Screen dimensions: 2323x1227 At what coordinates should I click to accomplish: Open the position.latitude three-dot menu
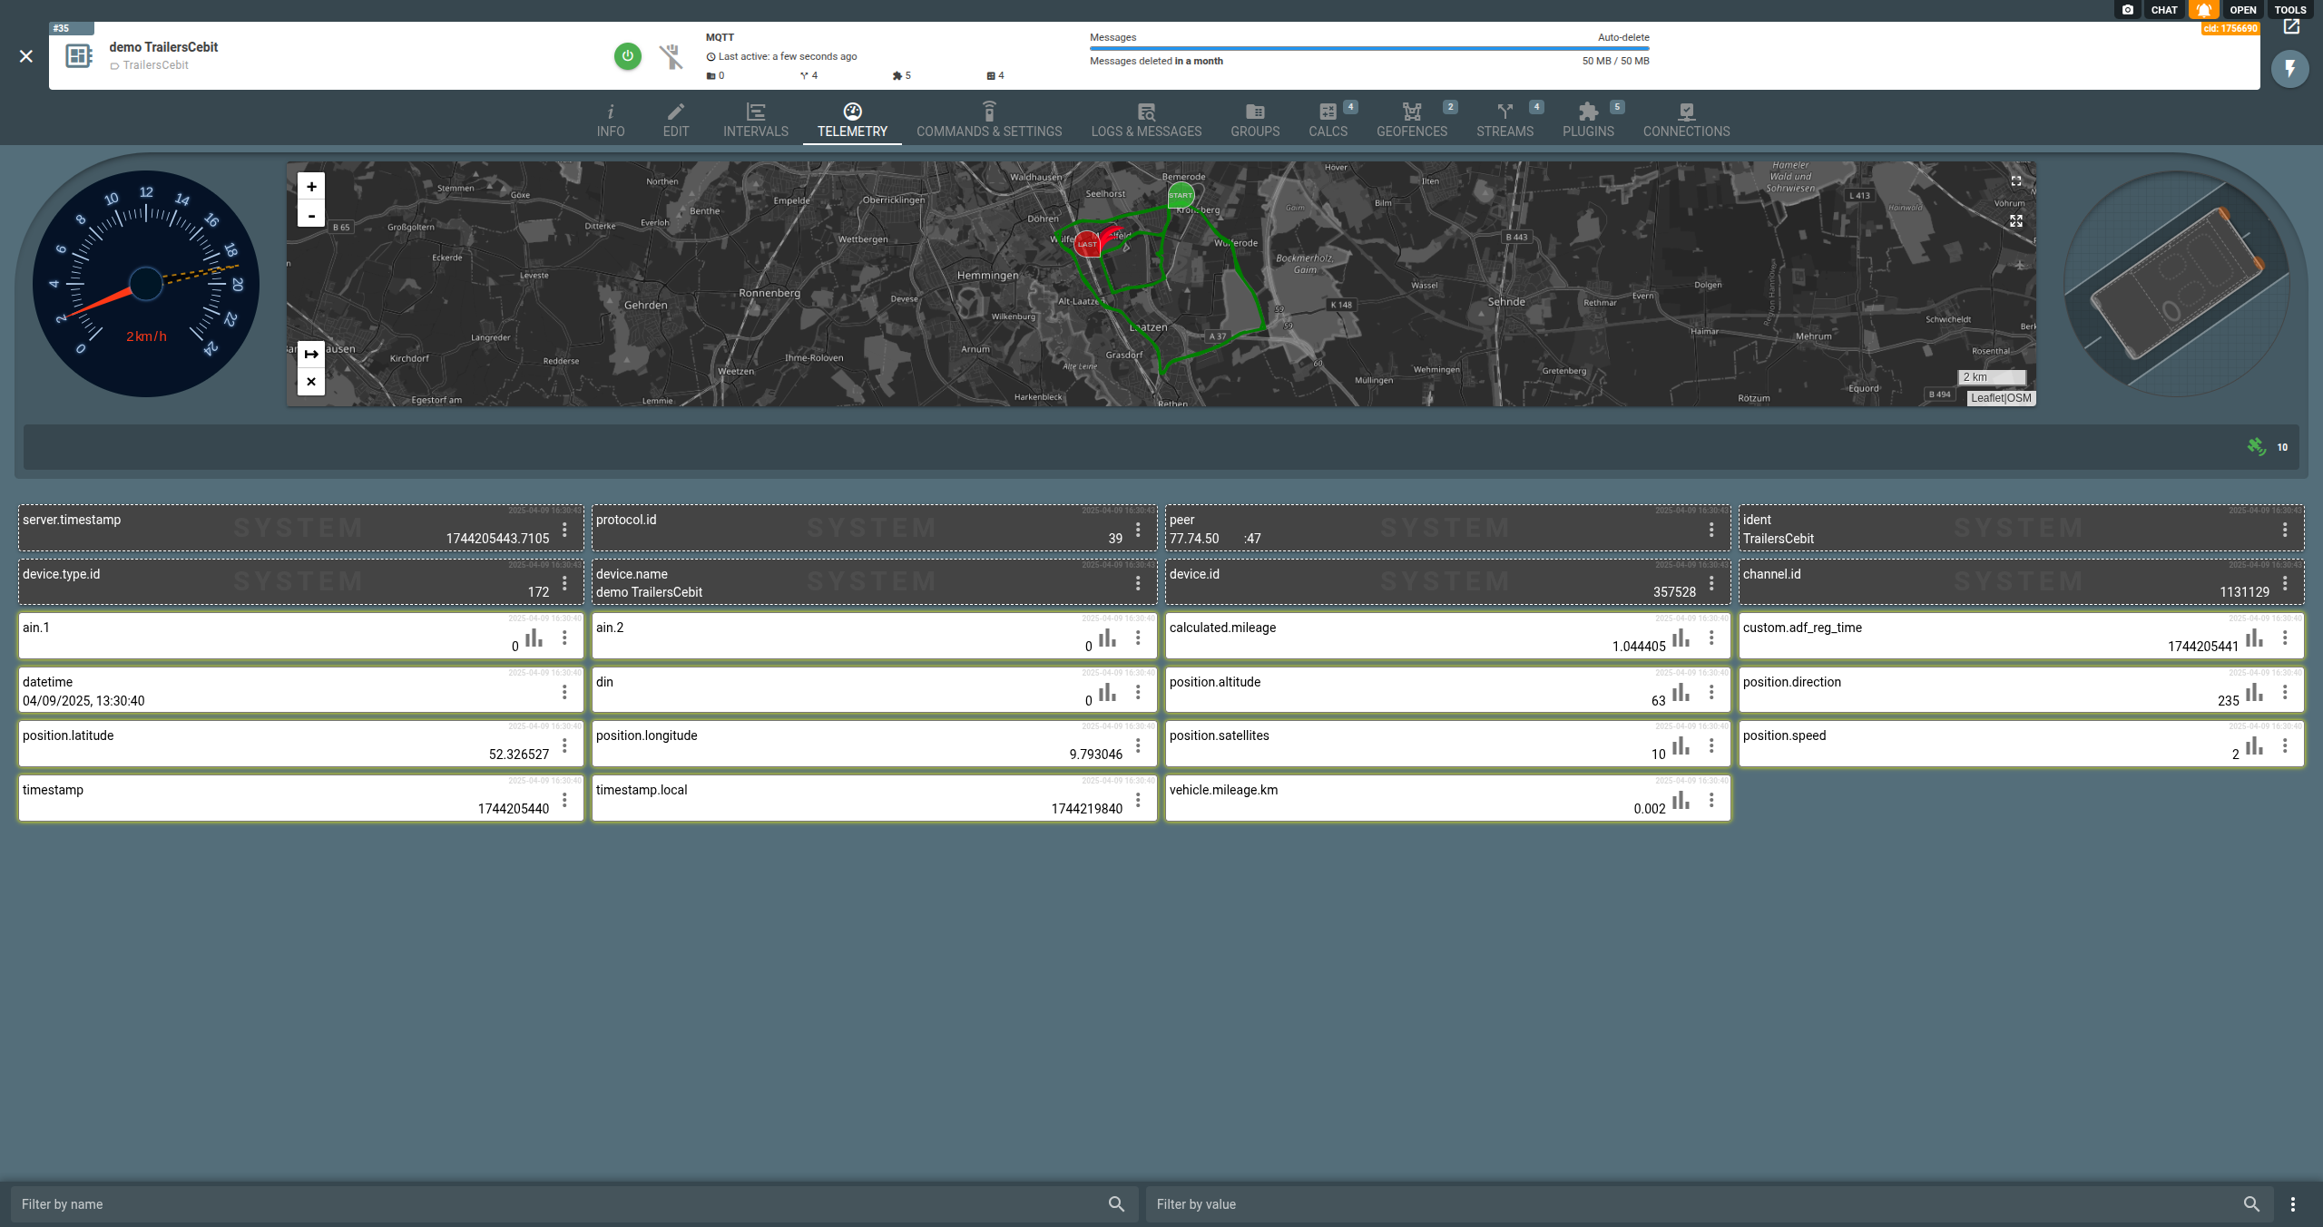(564, 745)
